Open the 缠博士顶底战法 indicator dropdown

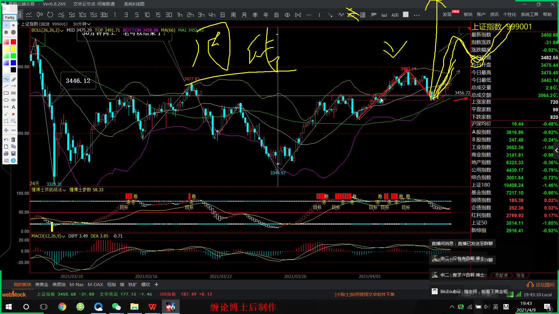click(49, 190)
